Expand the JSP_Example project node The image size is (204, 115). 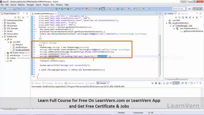[2, 26]
